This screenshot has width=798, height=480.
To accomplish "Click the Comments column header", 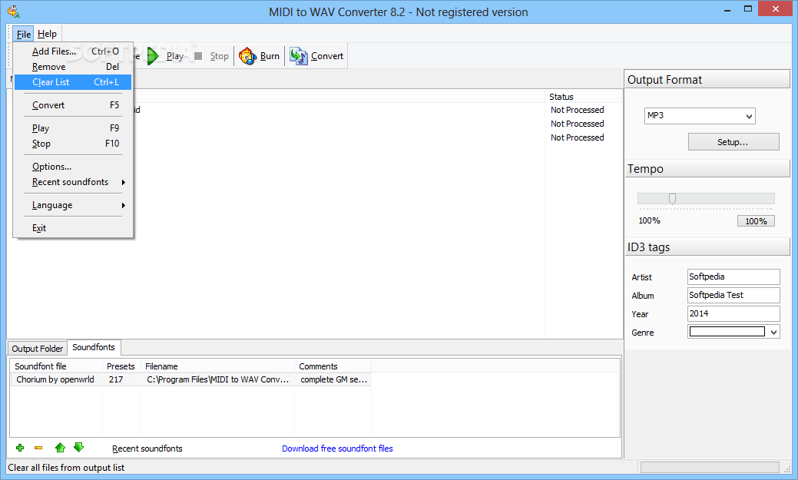I will point(333,366).
